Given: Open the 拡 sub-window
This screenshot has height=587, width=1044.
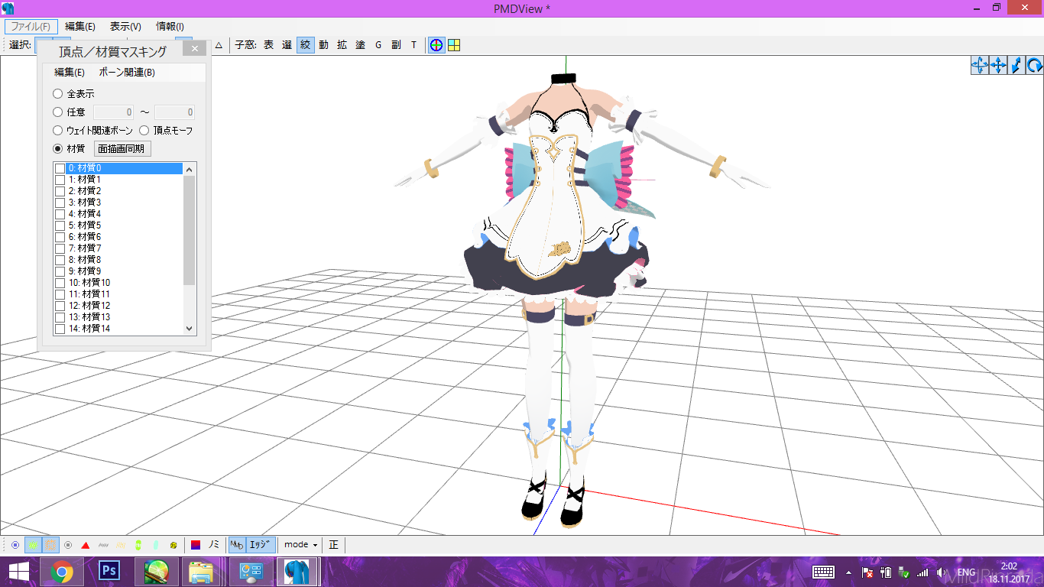Looking at the screenshot, I should (342, 45).
